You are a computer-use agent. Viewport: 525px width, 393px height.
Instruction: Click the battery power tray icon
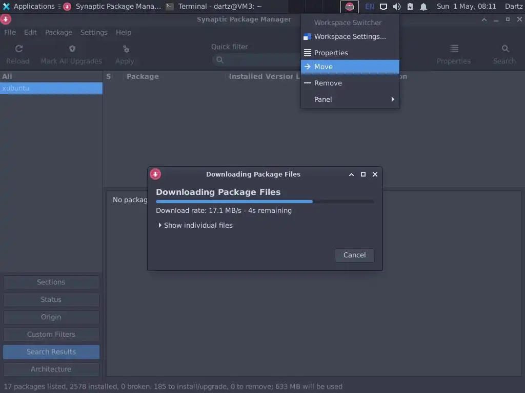pos(410,7)
